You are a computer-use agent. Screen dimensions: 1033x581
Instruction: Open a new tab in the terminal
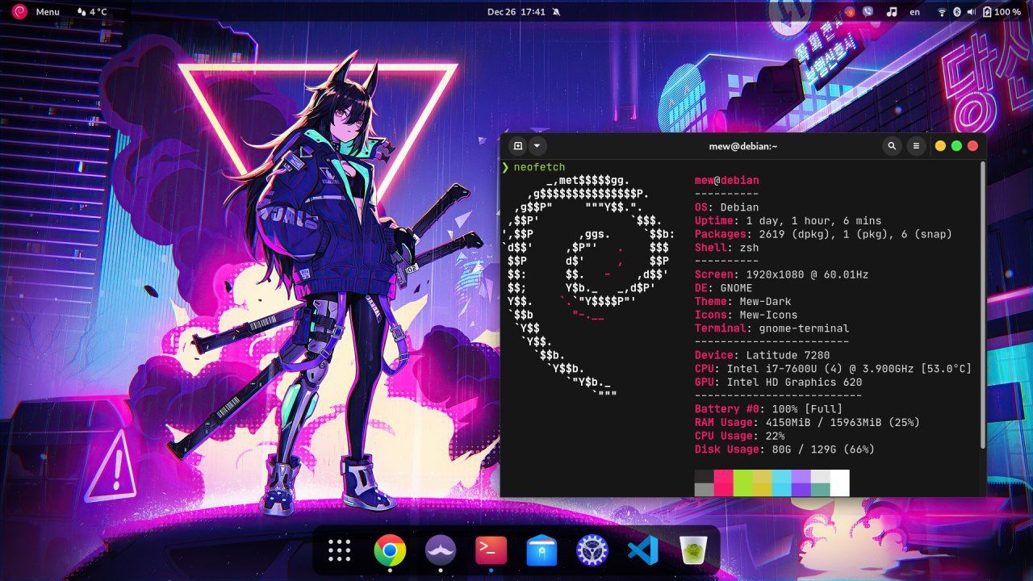point(518,146)
